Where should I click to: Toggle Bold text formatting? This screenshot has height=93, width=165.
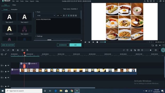tap(64, 16)
